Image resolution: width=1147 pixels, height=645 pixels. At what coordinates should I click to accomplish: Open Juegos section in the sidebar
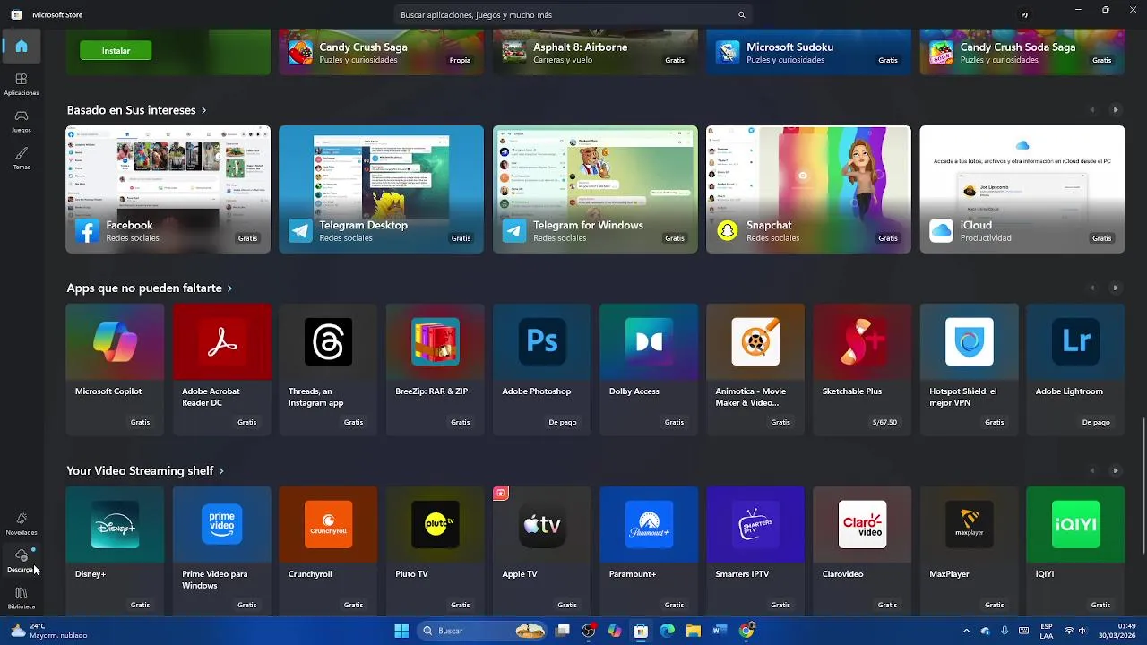point(22,122)
